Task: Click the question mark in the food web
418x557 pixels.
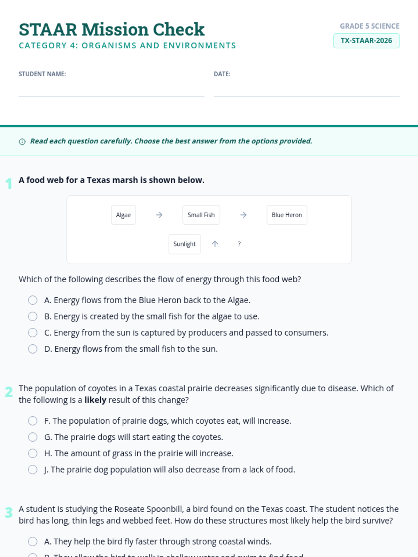Action: [239, 244]
